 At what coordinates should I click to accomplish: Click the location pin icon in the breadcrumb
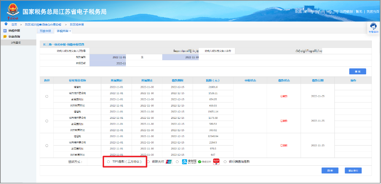[6, 24]
